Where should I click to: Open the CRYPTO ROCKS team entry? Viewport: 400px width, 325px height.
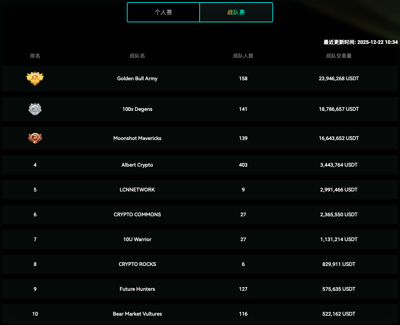(x=137, y=264)
